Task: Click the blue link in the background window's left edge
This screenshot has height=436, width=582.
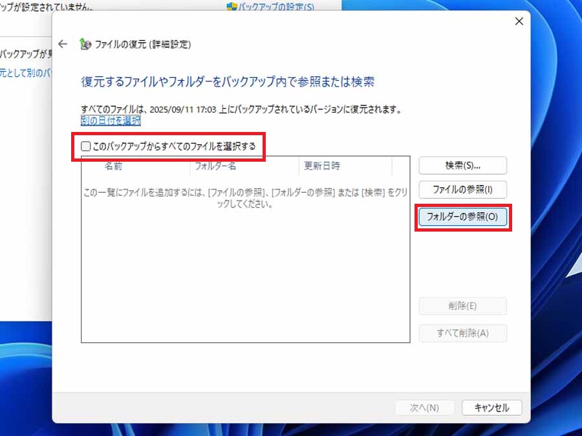Action: 26,73
